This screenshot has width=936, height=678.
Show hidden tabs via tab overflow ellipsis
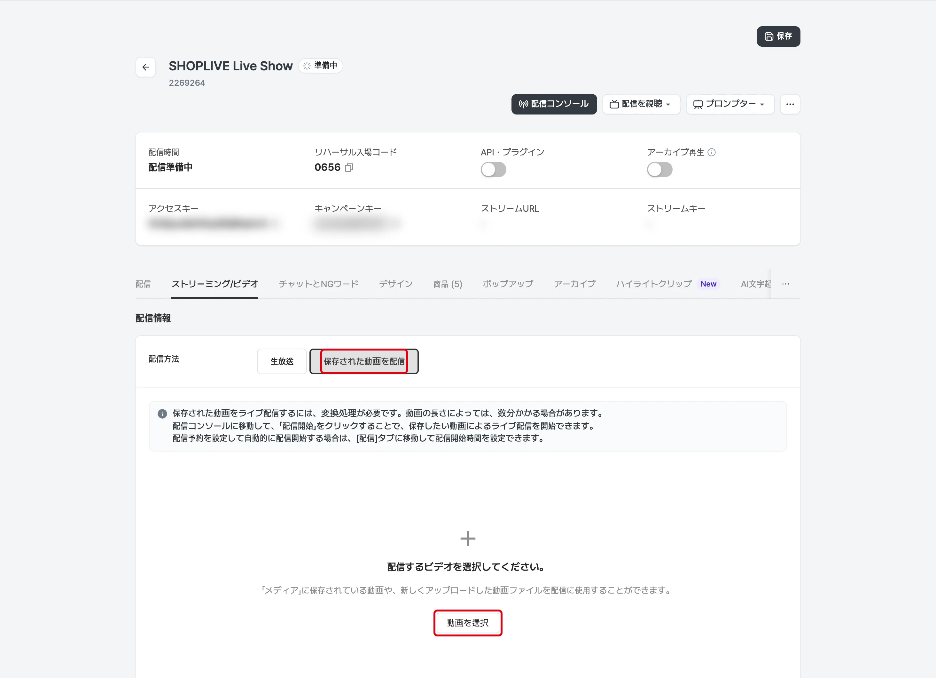[x=786, y=284]
